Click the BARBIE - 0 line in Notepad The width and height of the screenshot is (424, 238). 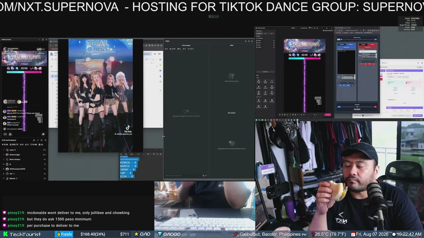point(128,166)
